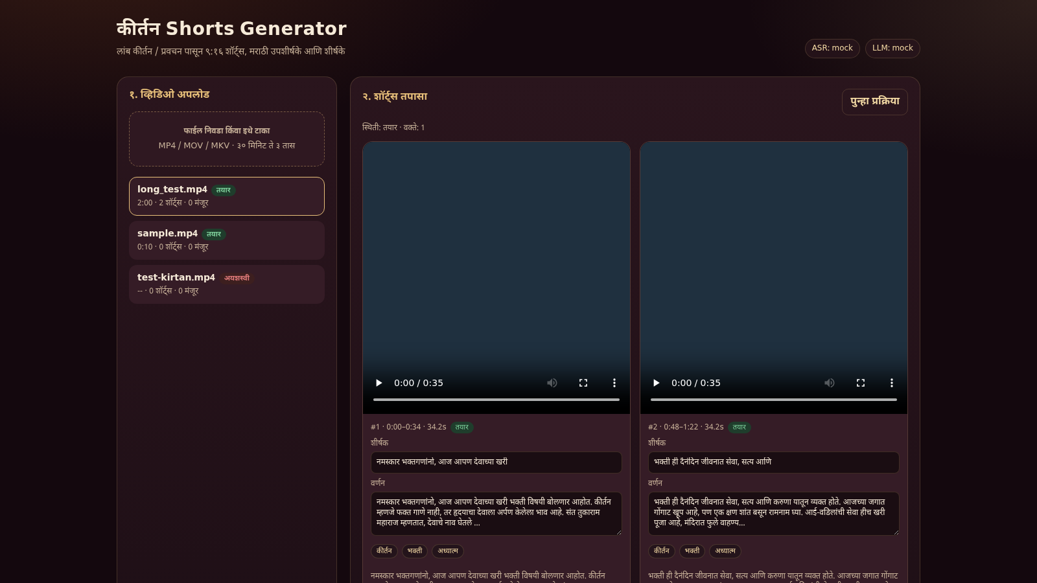
Task: Play the second short video #2
Action: pyautogui.click(x=657, y=383)
